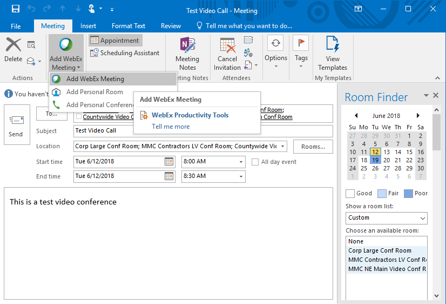
Task: Click the WebEx Productivity Tools link
Action: (190, 115)
